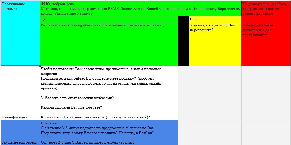
Task: Select the rightmost empty cell in Закрытие разговора row
Action: pos(266,132)
